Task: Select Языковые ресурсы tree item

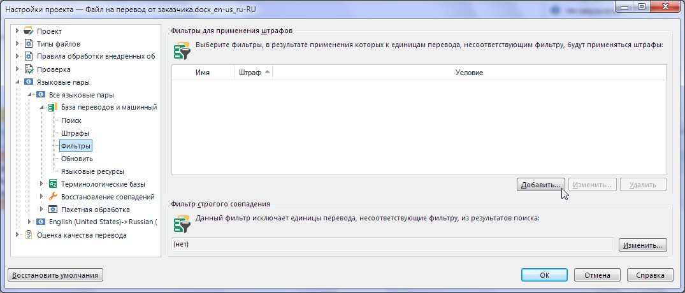Action: coord(92,171)
